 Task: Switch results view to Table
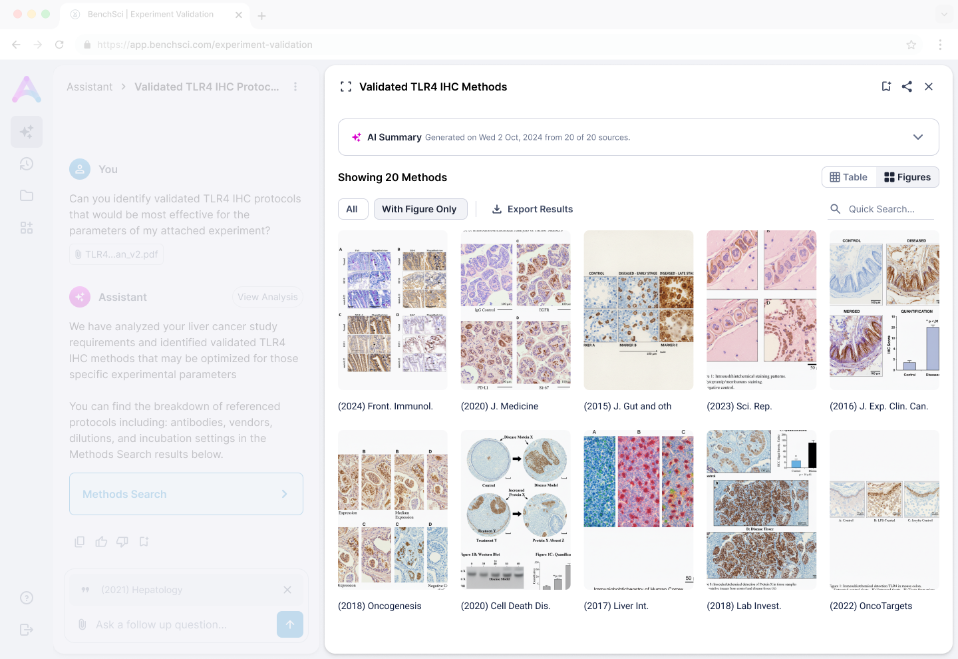pos(849,176)
